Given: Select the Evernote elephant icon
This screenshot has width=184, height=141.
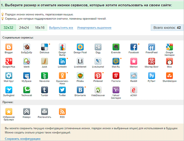Looking at the screenshot, I should [x=116, y=47].
